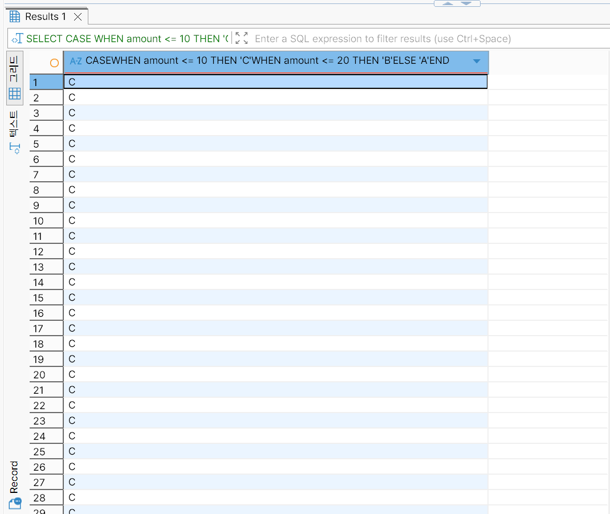Close the Results 1 tab
This screenshot has height=514, width=610.
pos(78,17)
